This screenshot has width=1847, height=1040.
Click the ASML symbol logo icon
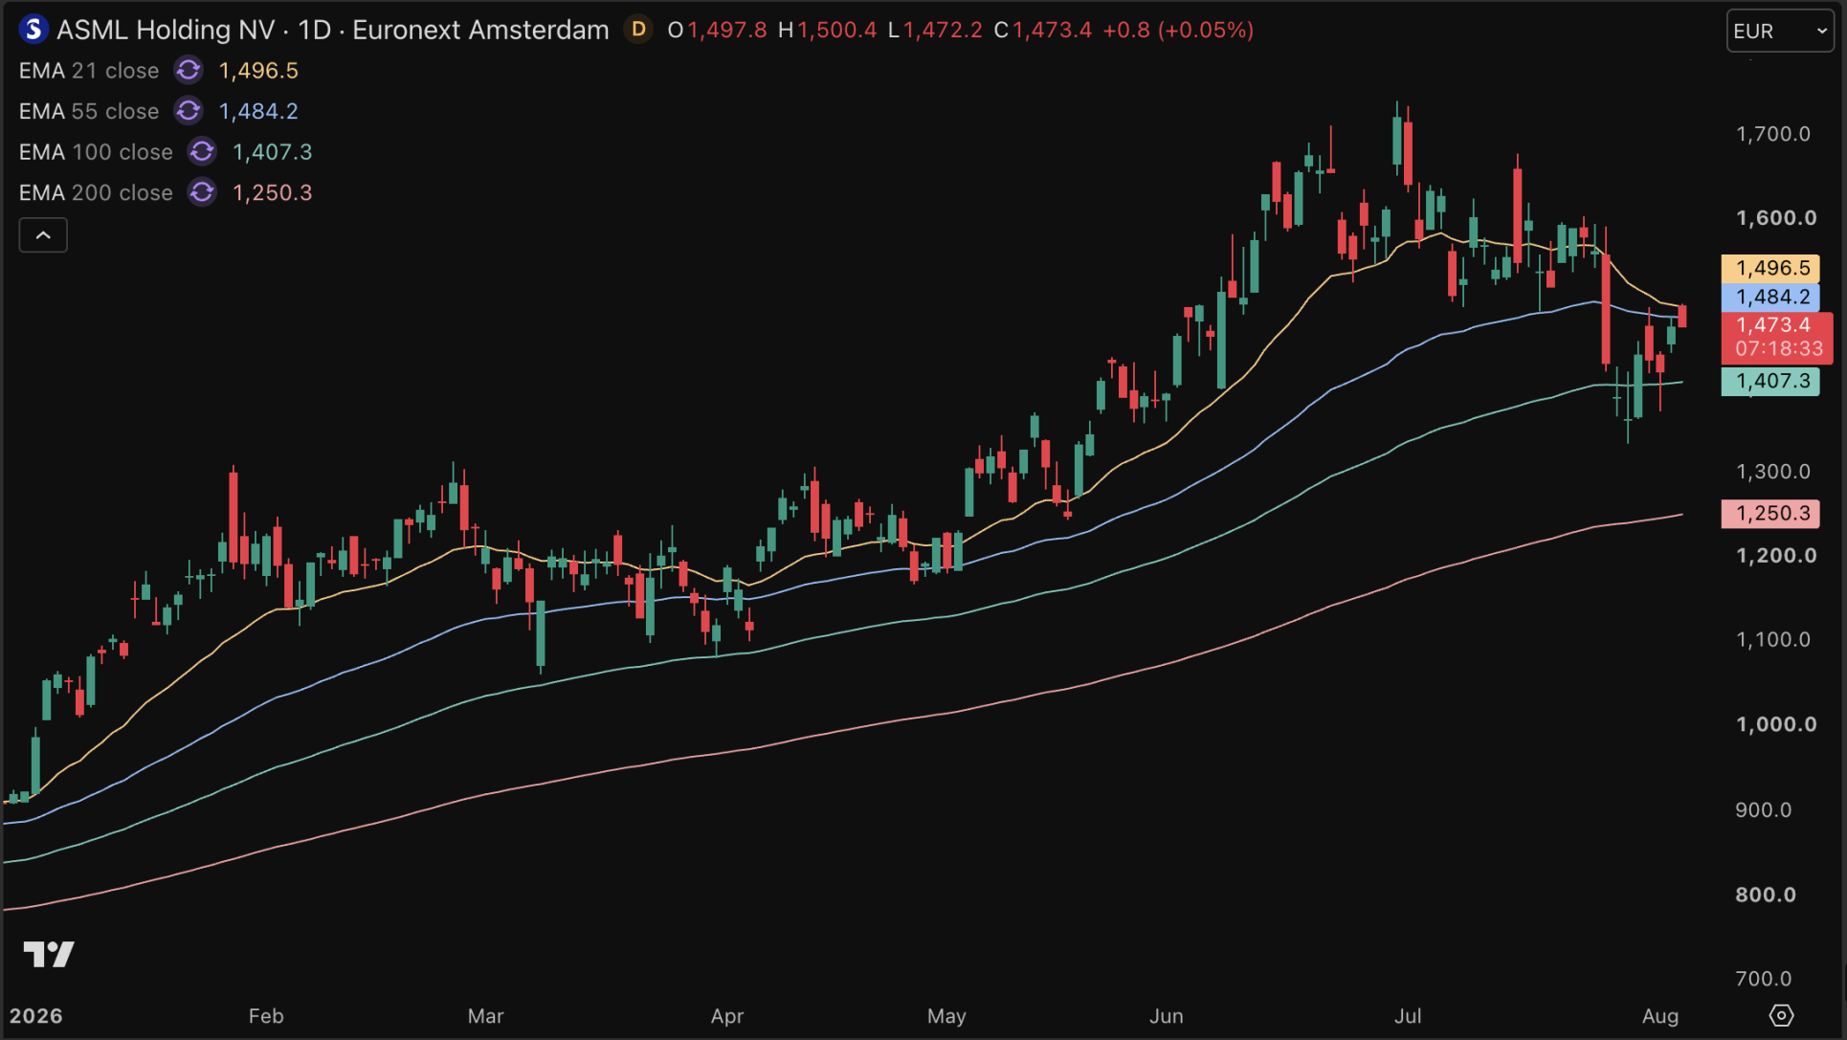(33, 30)
